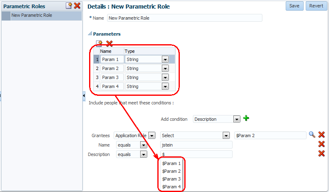Click the Save button
This screenshot has height=192, width=329.
(294, 6)
